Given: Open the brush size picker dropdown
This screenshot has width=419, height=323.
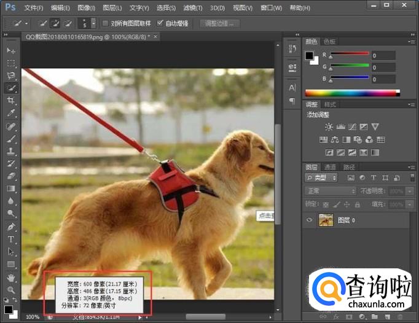Looking at the screenshot, I should [x=93, y=23].
